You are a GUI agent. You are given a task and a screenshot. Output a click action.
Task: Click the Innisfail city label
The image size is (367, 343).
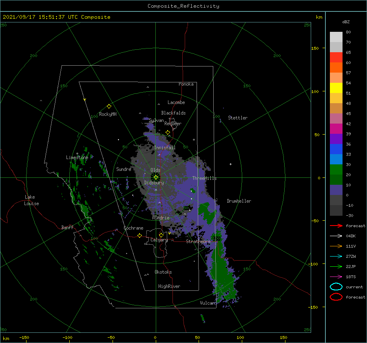tap(165, 148)
